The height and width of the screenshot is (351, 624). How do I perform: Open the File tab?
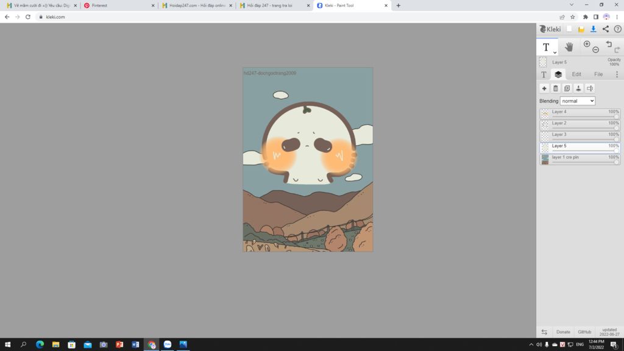click(598, 74)
